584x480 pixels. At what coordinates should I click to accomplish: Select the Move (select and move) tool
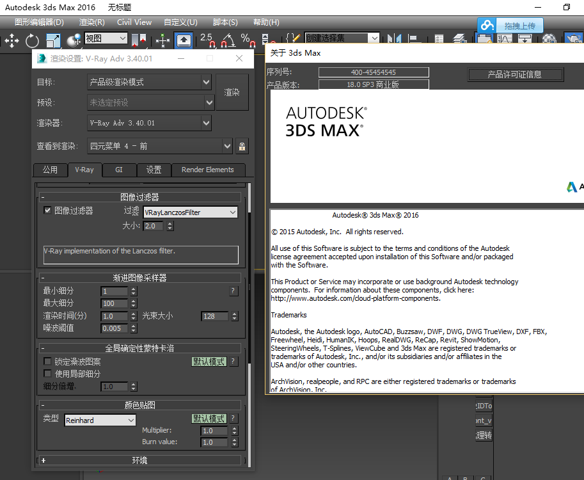(12, 40)
